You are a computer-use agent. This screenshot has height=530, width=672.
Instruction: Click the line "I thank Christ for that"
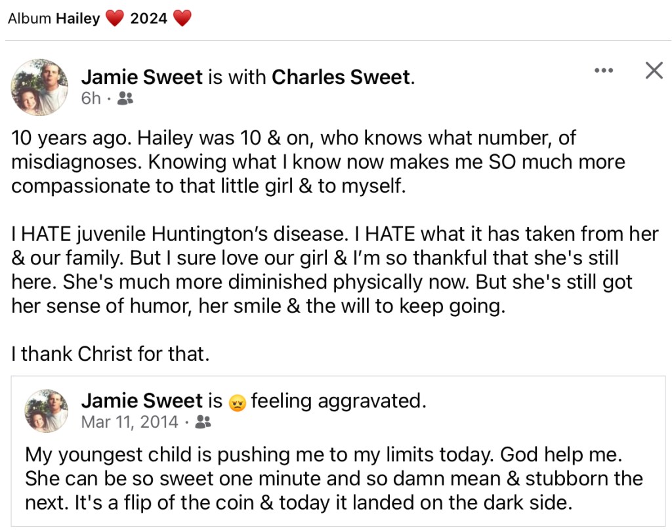point(110,354)
